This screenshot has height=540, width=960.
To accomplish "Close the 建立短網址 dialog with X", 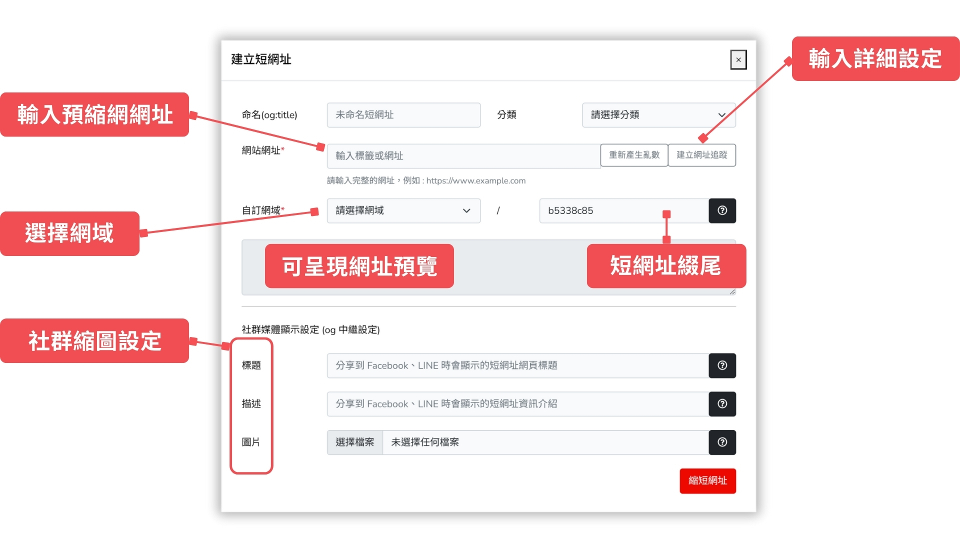I will tap(738, 60).
